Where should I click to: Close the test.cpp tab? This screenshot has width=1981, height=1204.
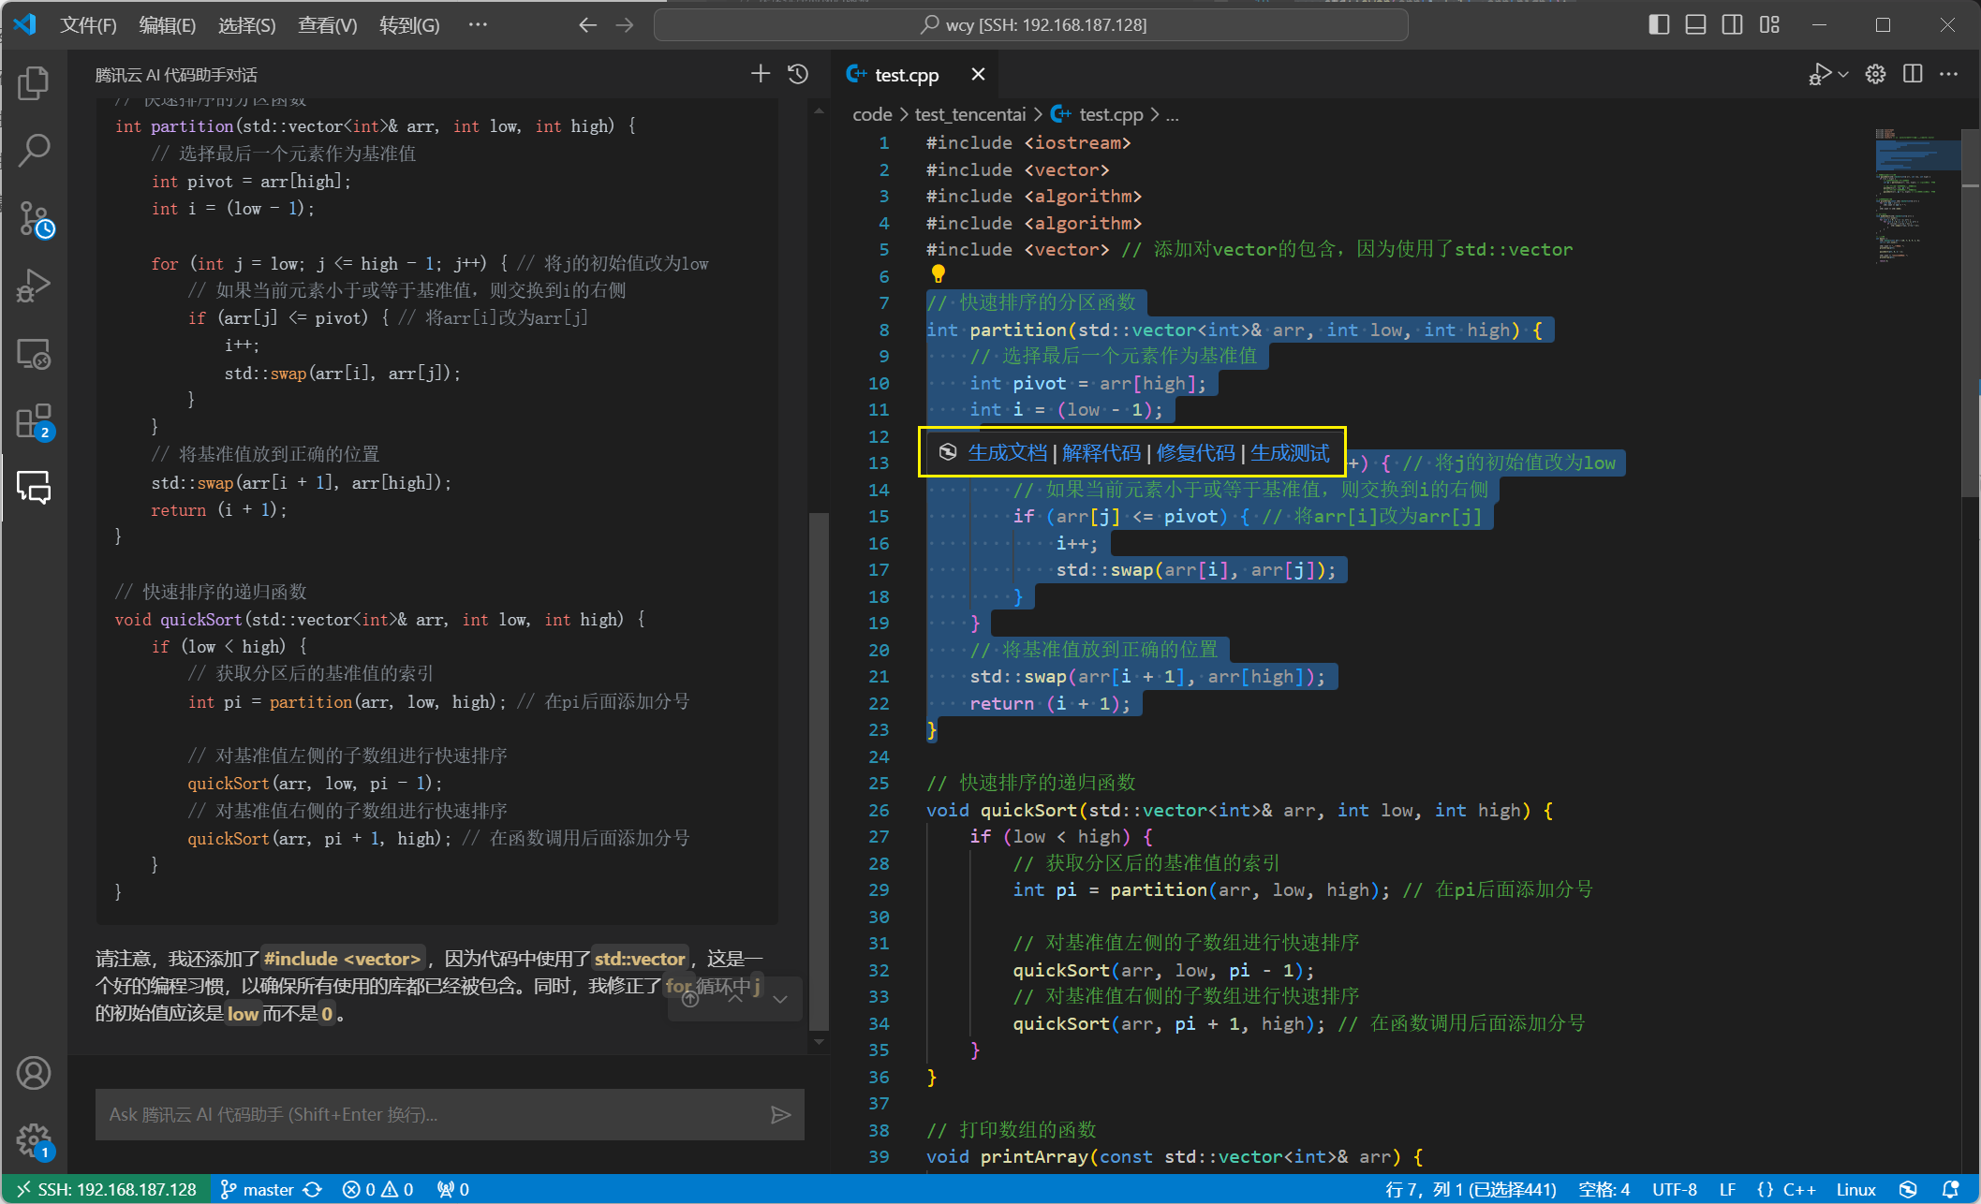coord(978,74)
